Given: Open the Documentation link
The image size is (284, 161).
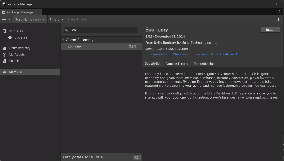Looking at the screenshot, I should (157, 54).
